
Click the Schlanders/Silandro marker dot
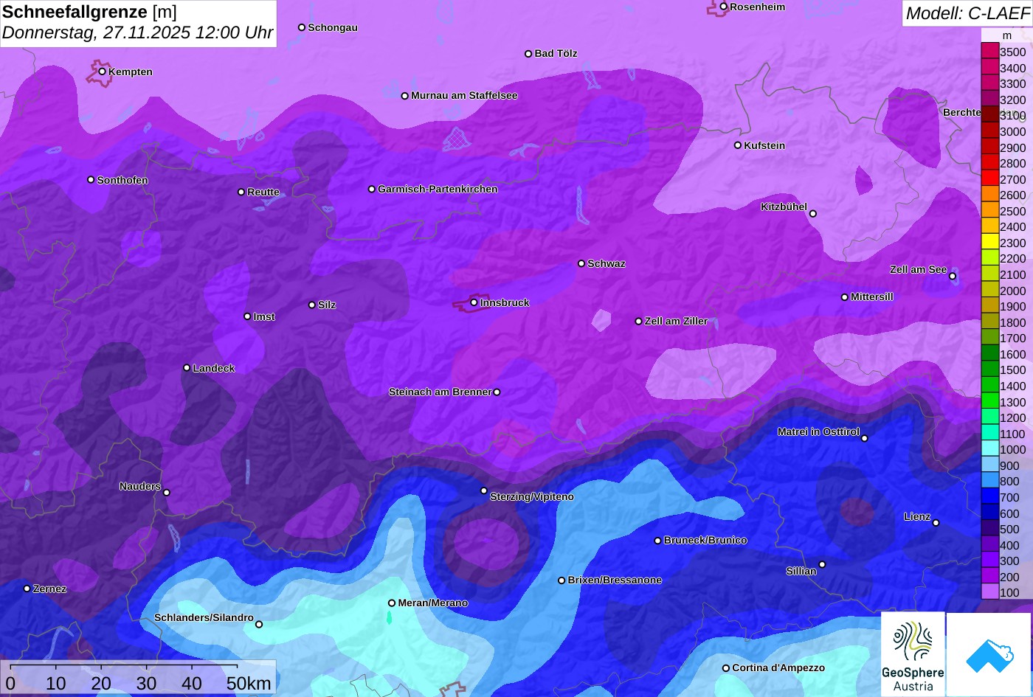point(259,624)
